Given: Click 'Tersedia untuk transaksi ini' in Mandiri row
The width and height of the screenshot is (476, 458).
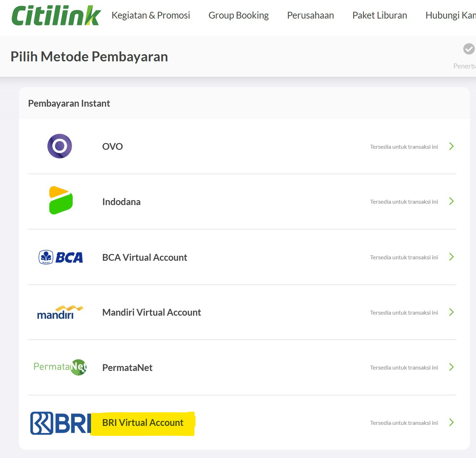Looking at the screenshot, I should tap(404, 312).
